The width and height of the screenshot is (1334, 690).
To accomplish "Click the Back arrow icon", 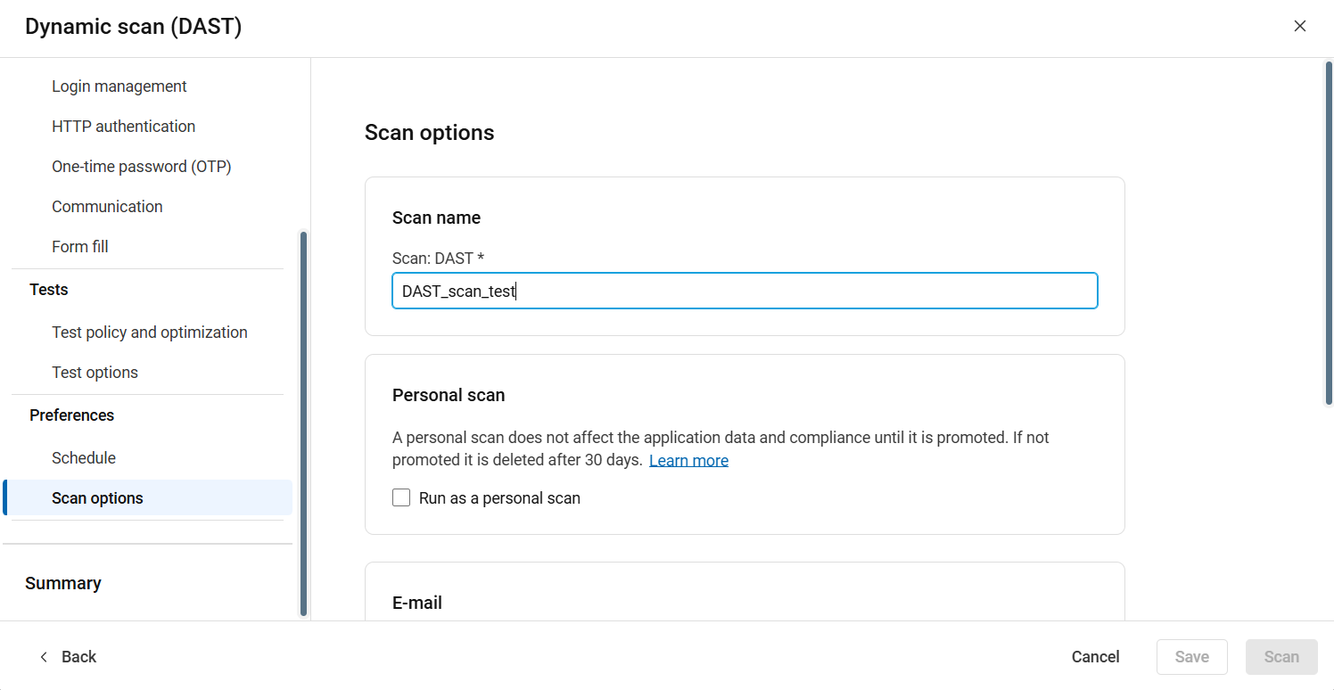I will [44, 657].
